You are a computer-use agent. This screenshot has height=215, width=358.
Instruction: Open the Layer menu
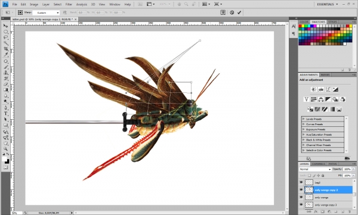coord(46,4)
